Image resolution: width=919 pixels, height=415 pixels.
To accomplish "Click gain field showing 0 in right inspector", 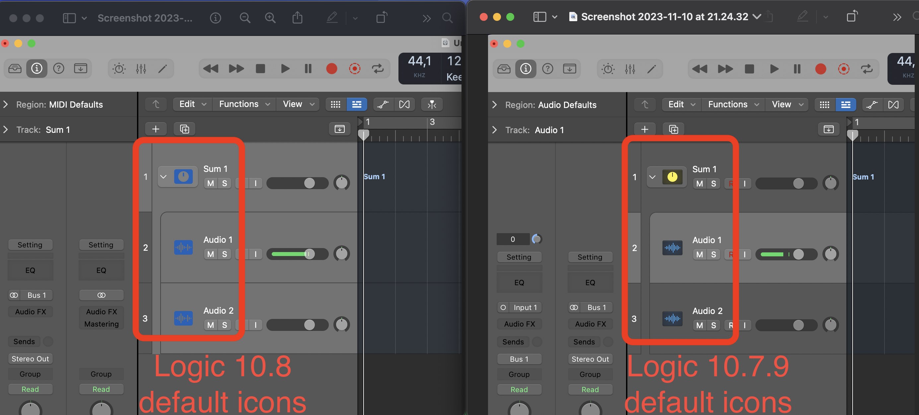I will coord(513,239).
